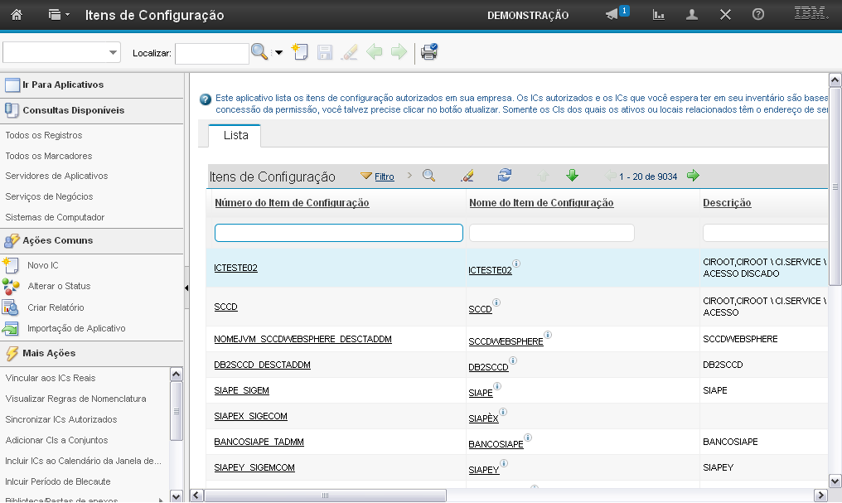Open the query selection combo box

[x=62, y=53]
